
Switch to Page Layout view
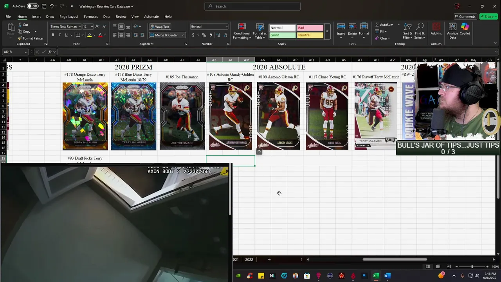(x=438, y=267)
